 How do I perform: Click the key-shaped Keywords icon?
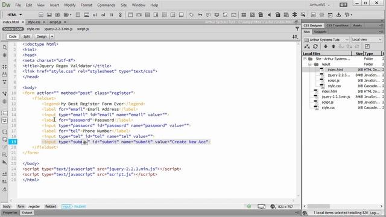coord(200,14)
